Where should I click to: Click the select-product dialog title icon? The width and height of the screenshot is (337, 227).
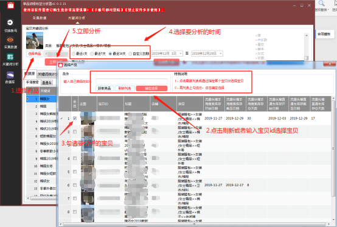[x=61, y=65]
